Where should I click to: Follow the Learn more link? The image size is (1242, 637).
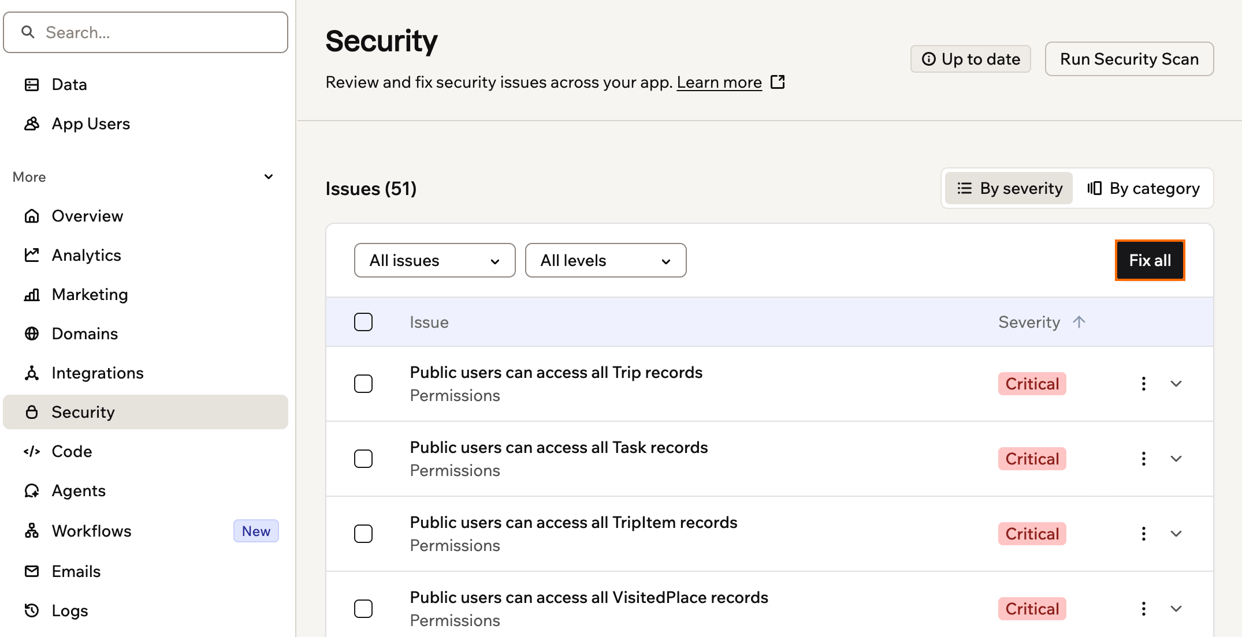click(719, 83)
